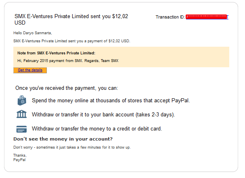
Task: Click the SMX E-Ventures payment heading
Action: (x=71, y=19)
